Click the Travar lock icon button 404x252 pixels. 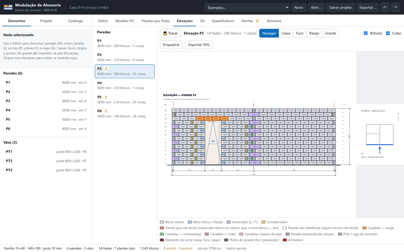(x=171, y=33)
